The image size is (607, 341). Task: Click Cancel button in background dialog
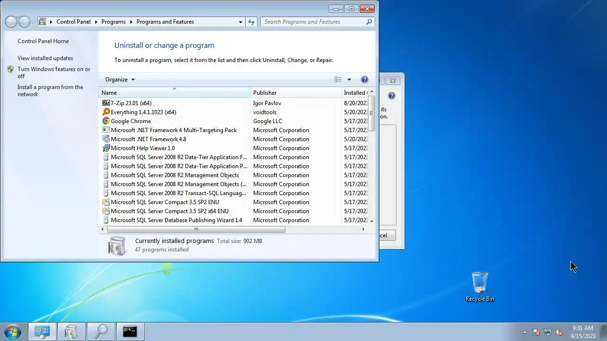pyautogui.click(x=387, y=235)
